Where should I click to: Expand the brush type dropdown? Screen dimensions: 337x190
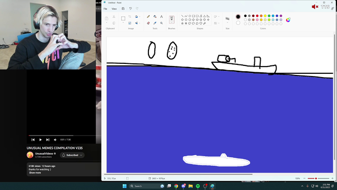tap(172, 22)
